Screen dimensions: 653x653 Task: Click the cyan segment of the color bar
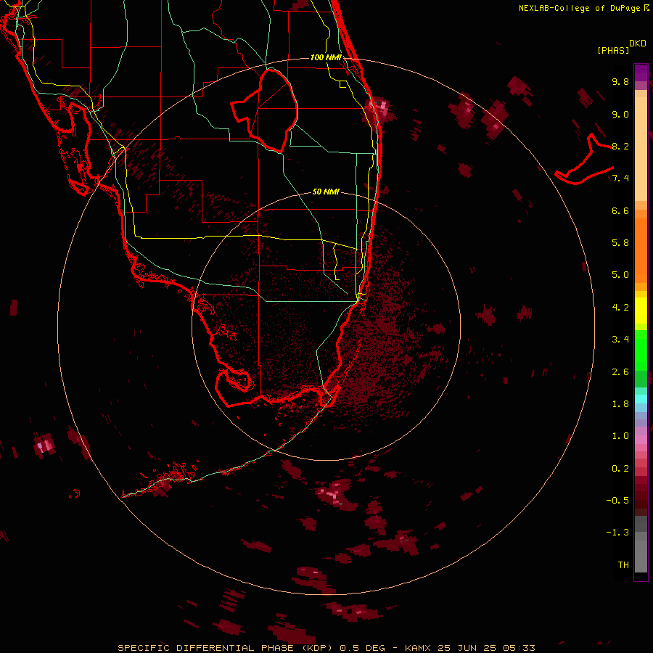pyautogui.click(x=641, y=399)
